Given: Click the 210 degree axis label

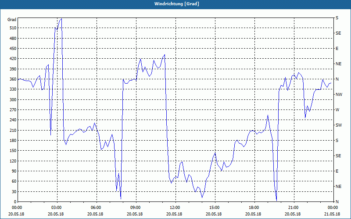Looking at the screenshot, I should click(x=13, y=130).
